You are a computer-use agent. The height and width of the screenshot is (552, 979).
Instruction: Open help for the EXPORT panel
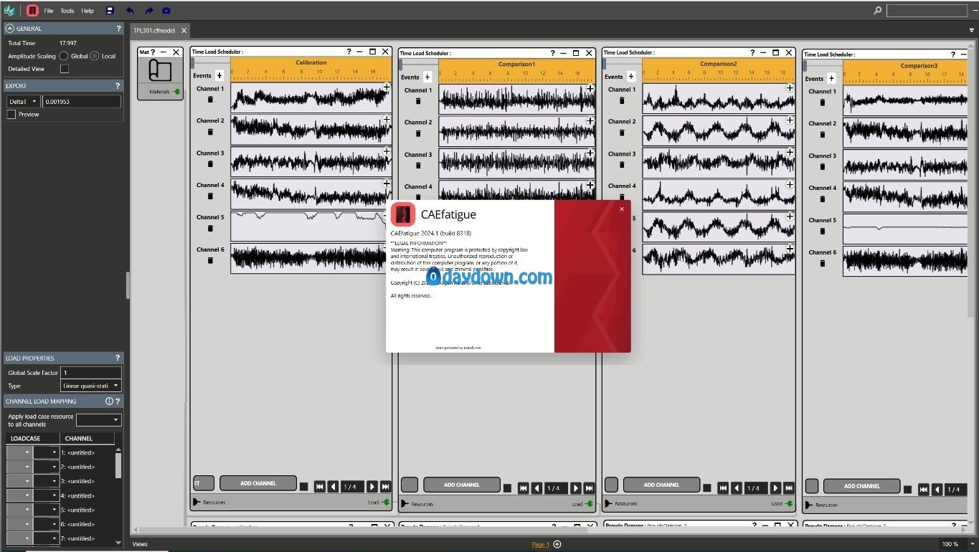click(x=118, y=86)
